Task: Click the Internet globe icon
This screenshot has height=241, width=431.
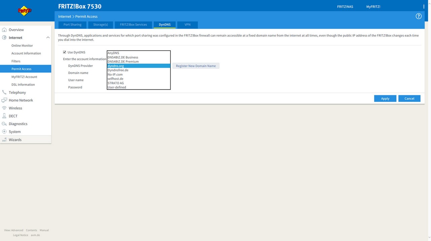Action: point(4,38)
